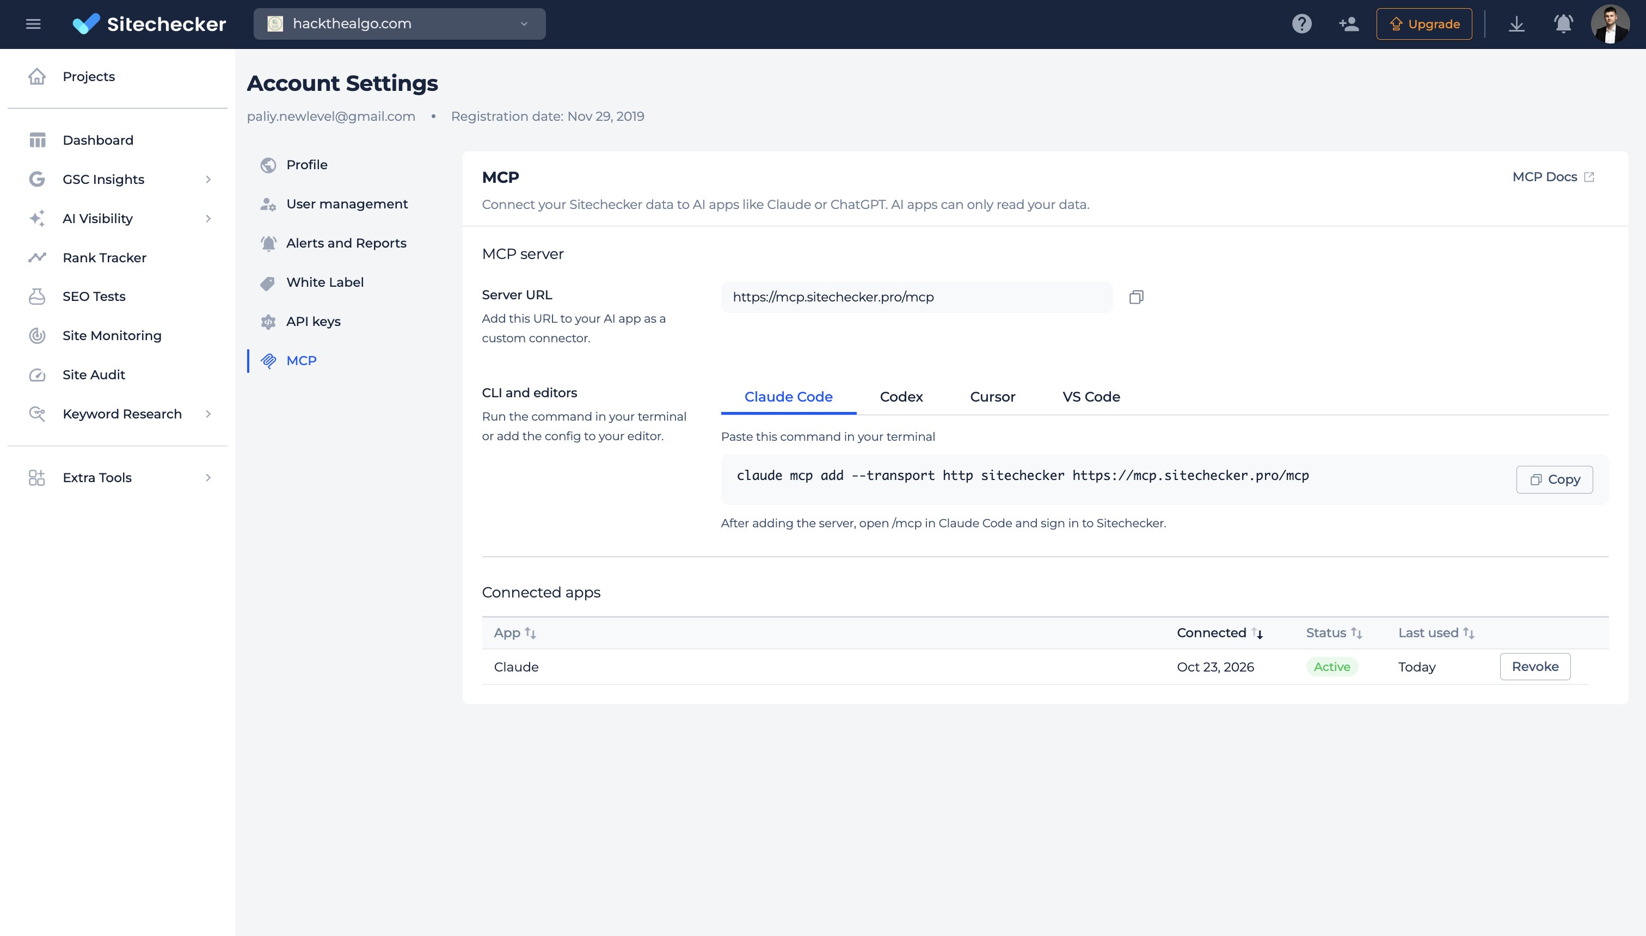The width and height of the screenshot is (1646, 936).
Task: Open the notifications bell icon
Action: click(1563, 24)
